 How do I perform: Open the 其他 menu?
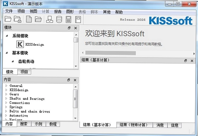tap(106, 12)
